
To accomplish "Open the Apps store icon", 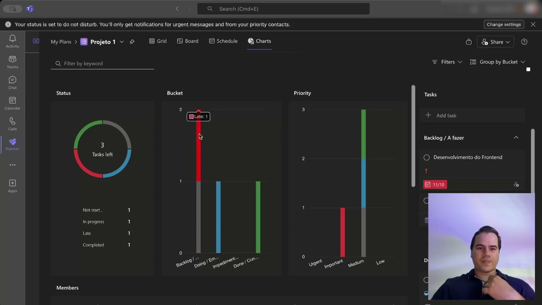I will (12, 186).
